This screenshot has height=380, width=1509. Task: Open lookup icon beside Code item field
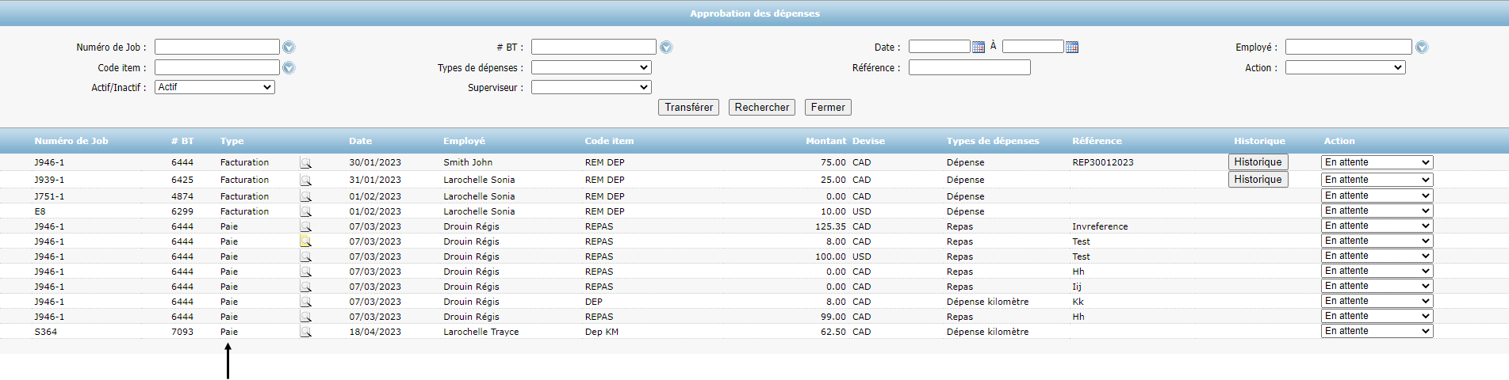pyautogui.click(x=289, y=68)
